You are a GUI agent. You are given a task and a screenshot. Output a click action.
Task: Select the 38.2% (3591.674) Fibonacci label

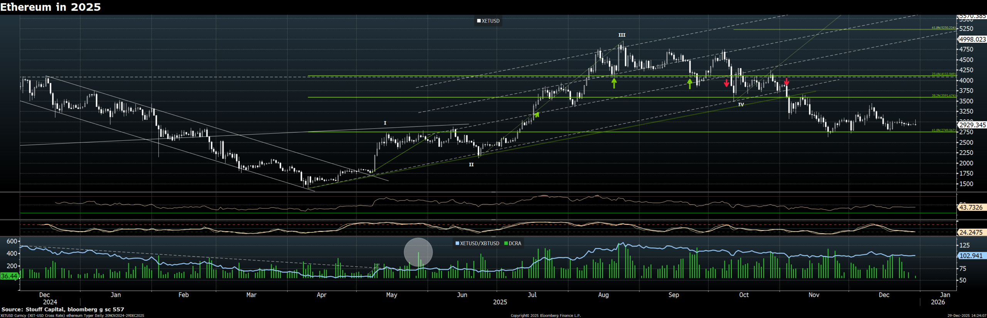pos(943,96)
